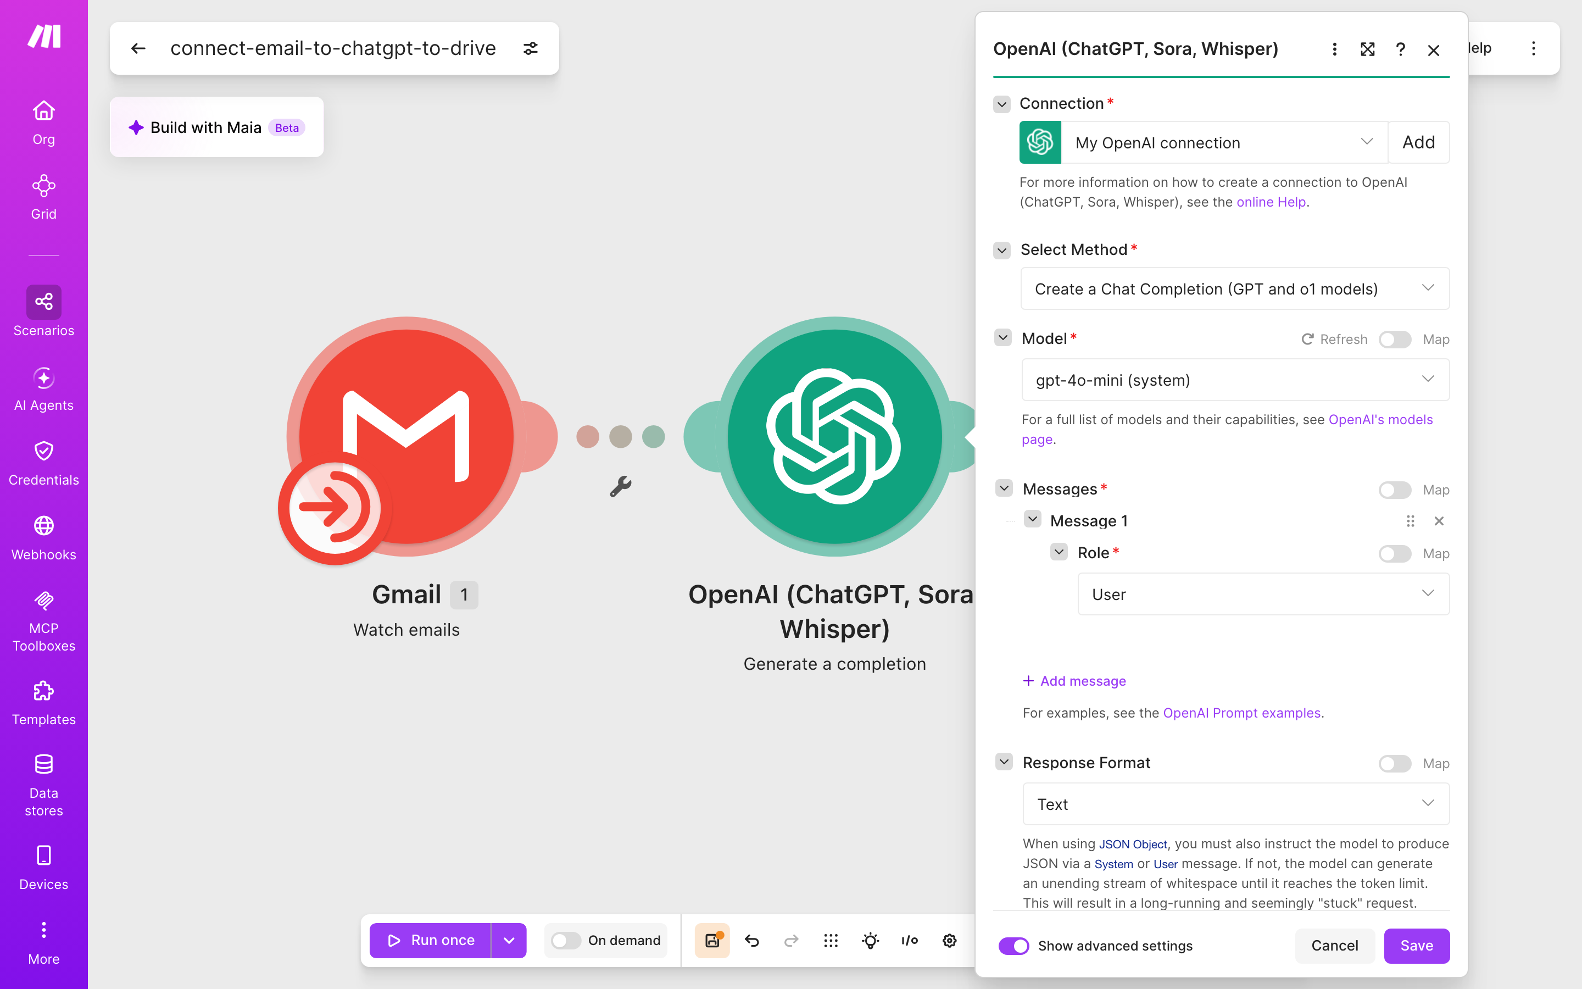Viewport: 1582px width, 989px height.
Task: Open the Grid section in sidebar
Action: tap(44, 198)
